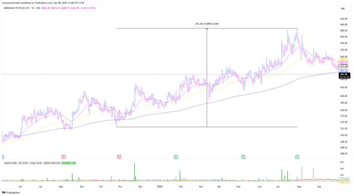Click the black outlined price tag 473.40
Image resolution: width=354 pixels, height=196 pixels.
[x=344, y=67]
